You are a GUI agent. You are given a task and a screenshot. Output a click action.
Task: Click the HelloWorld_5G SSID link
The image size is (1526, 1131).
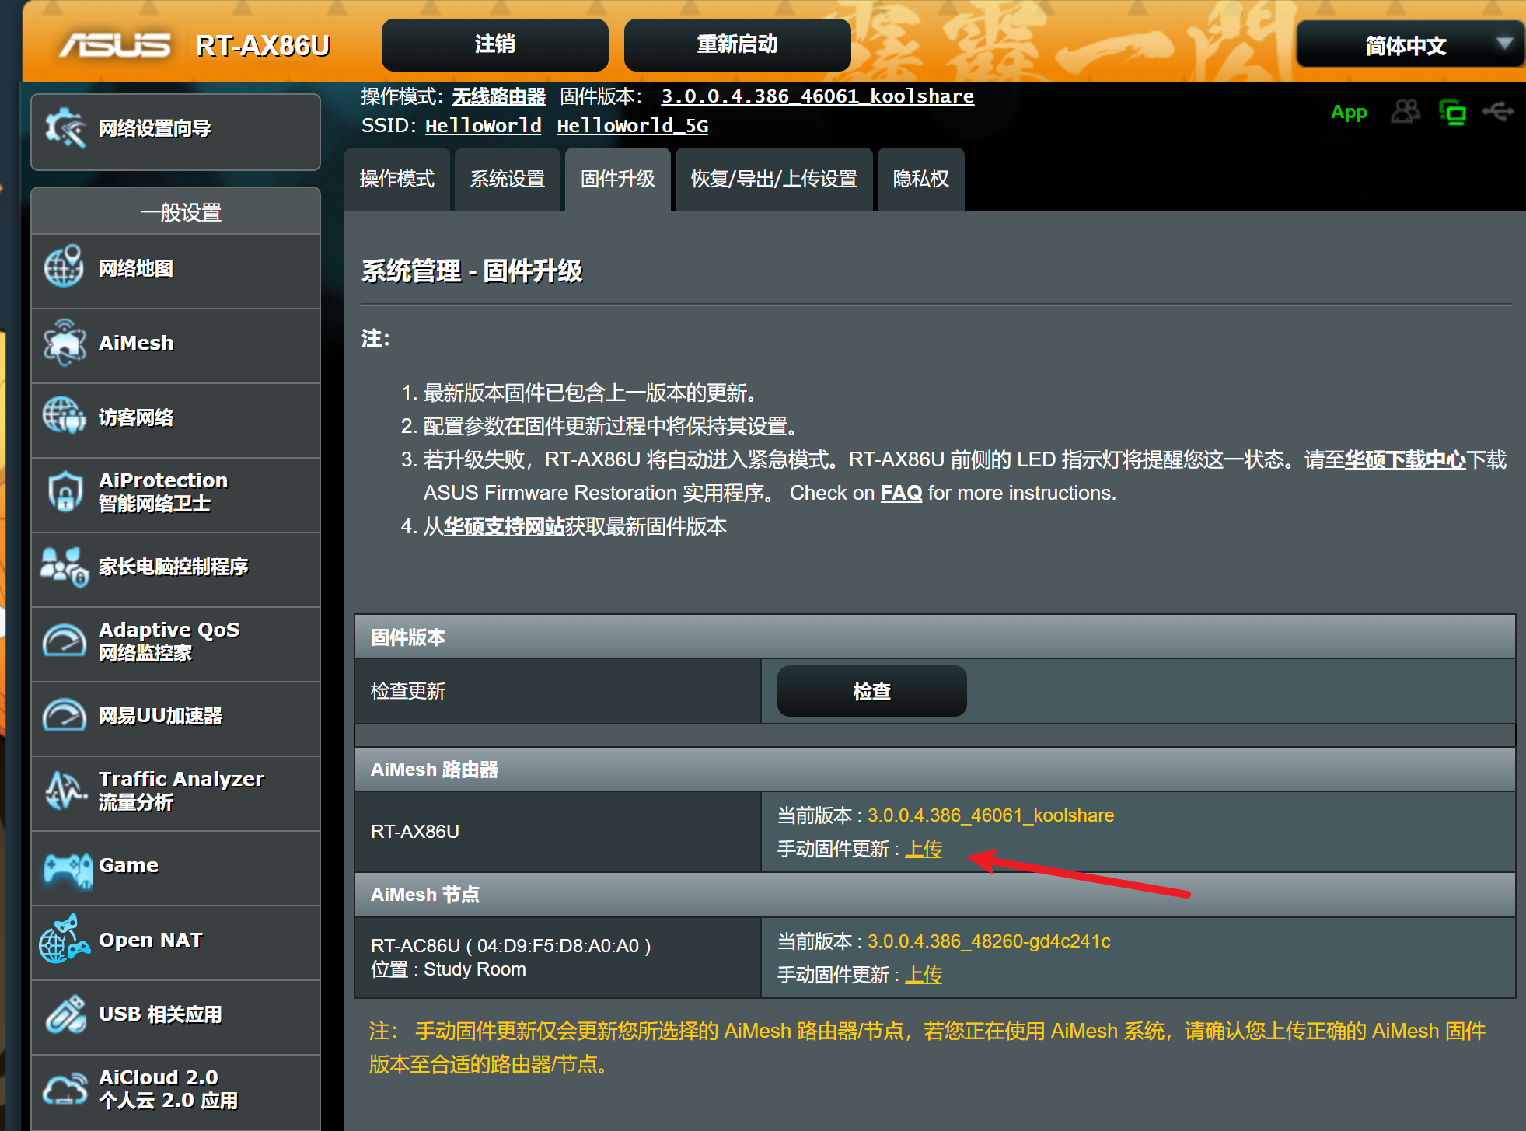pos(633,126)
